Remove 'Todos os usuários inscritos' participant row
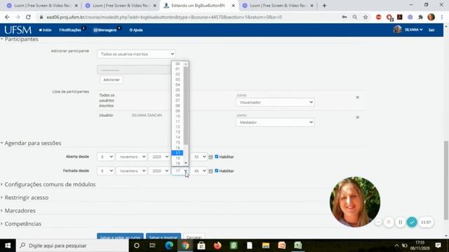 point(357,97)
